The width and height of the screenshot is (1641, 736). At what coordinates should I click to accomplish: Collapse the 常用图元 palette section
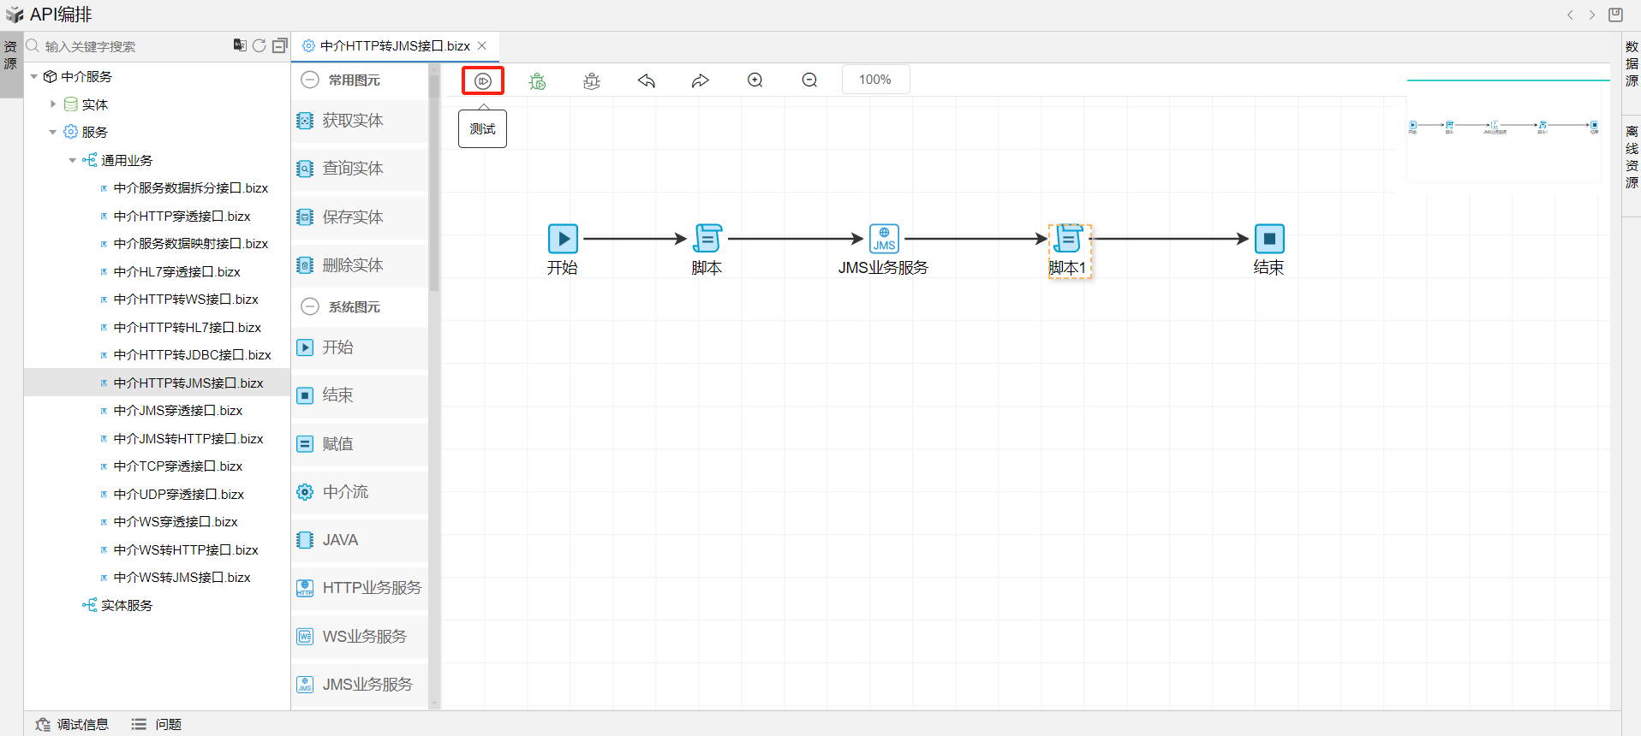pyautogui.click(x=310, y=80)
